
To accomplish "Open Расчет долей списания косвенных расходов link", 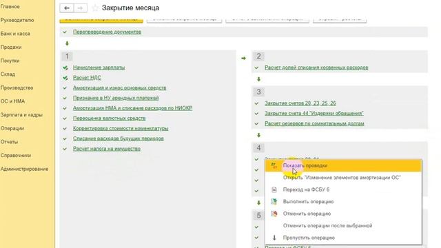I will tap(316, 68).
